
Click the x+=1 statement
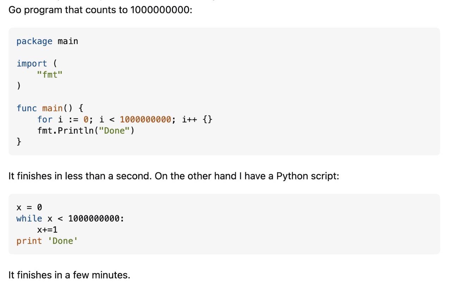(47, 230)
